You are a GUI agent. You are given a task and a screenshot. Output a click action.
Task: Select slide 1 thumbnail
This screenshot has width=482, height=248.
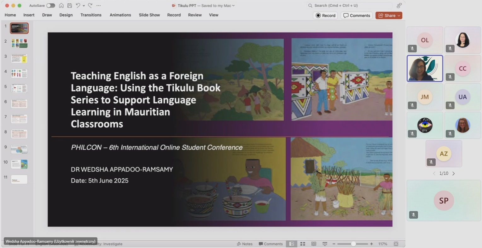(19, 28)
